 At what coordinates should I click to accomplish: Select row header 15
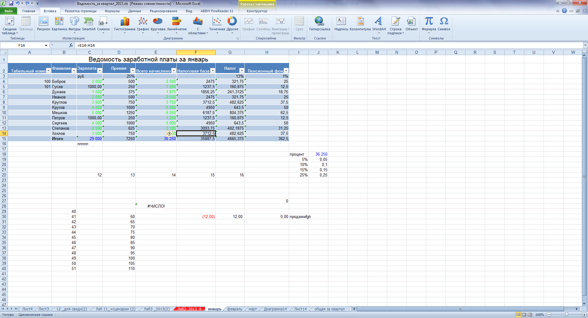[x=4, y=139]
